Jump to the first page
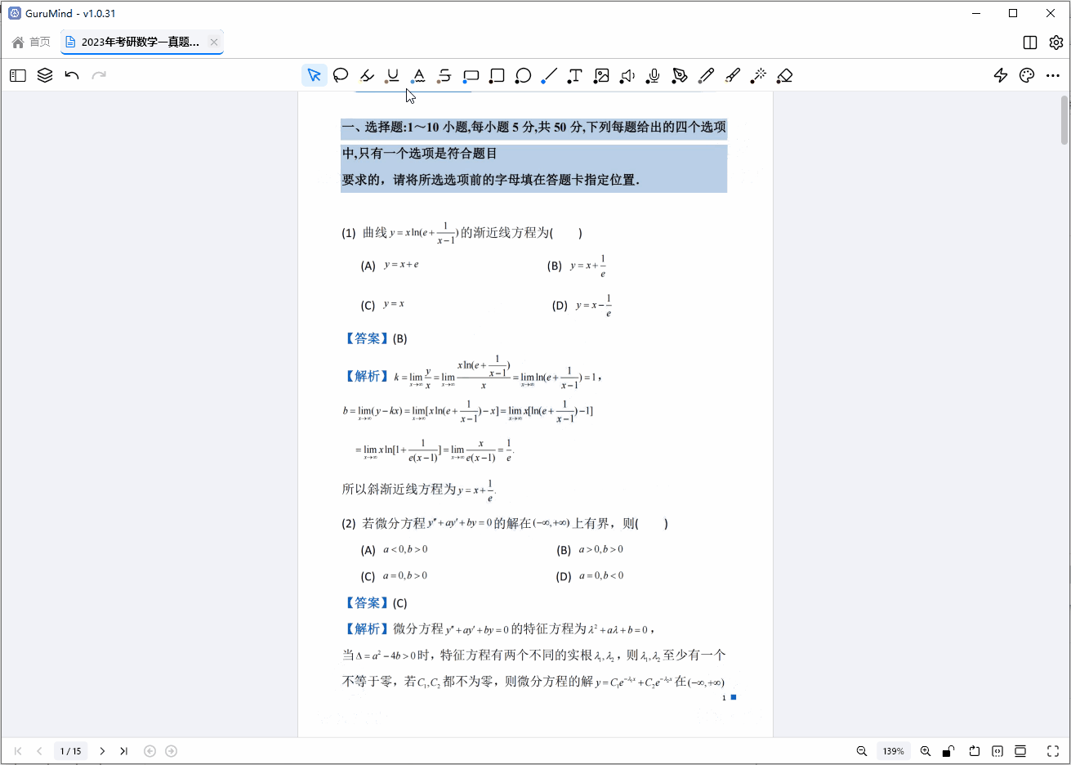 [18, 751]
